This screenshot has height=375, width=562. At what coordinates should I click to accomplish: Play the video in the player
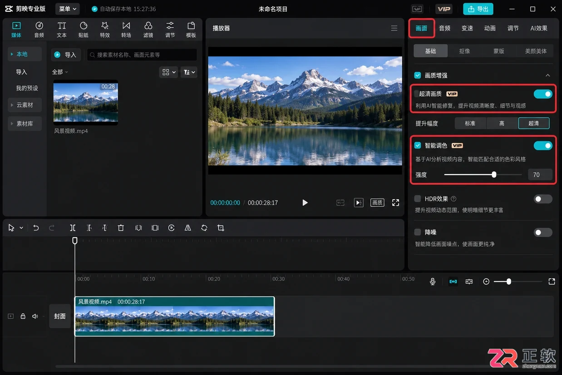click(x=305, y=203)
